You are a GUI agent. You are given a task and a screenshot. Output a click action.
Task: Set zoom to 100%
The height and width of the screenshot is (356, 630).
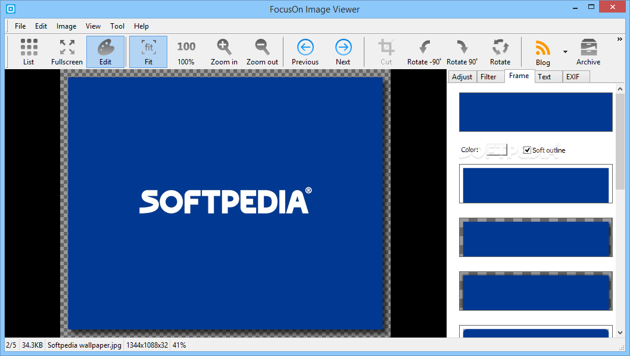tap(186, 52)
